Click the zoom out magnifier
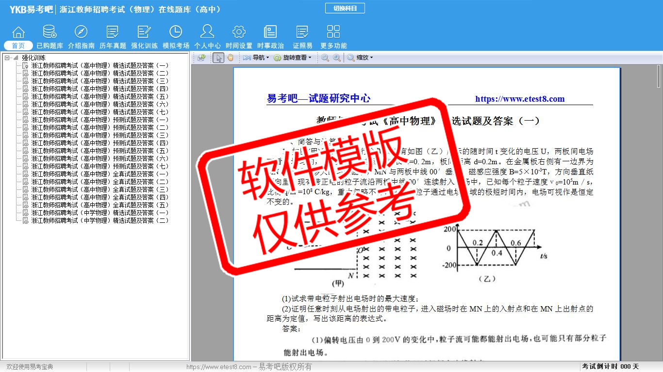The image size is (663, 372). point(325,58)
